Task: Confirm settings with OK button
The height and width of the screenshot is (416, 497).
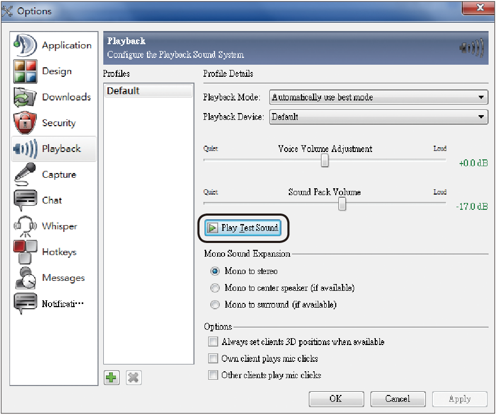Action: (336, 399)
